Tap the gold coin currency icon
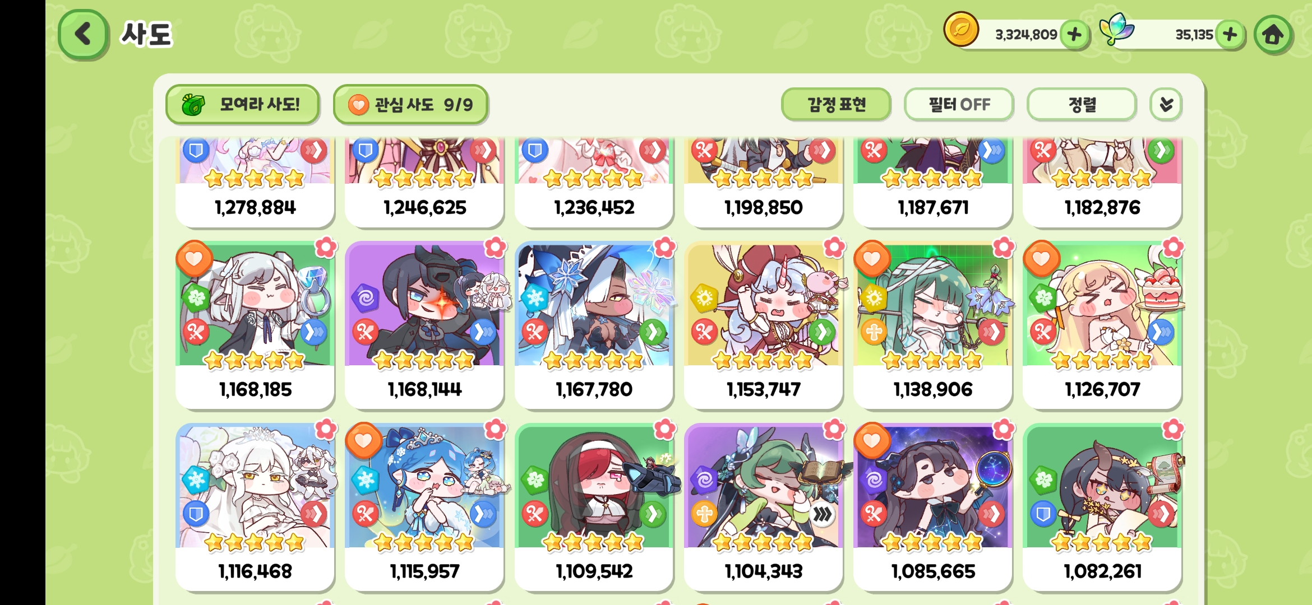The image size is (1312, 605). click(x=961, y=29)
